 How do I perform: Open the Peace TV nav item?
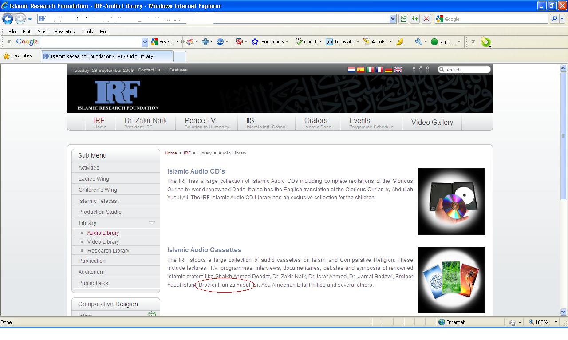207,123
